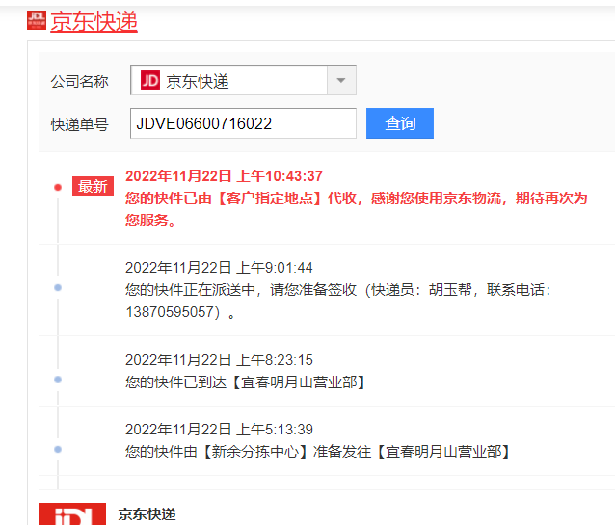The width and height of the screenshot is (615, 525).
Task: Click the 正在派送中 courier 胡玉帮 message
Action: coord(338,302)
